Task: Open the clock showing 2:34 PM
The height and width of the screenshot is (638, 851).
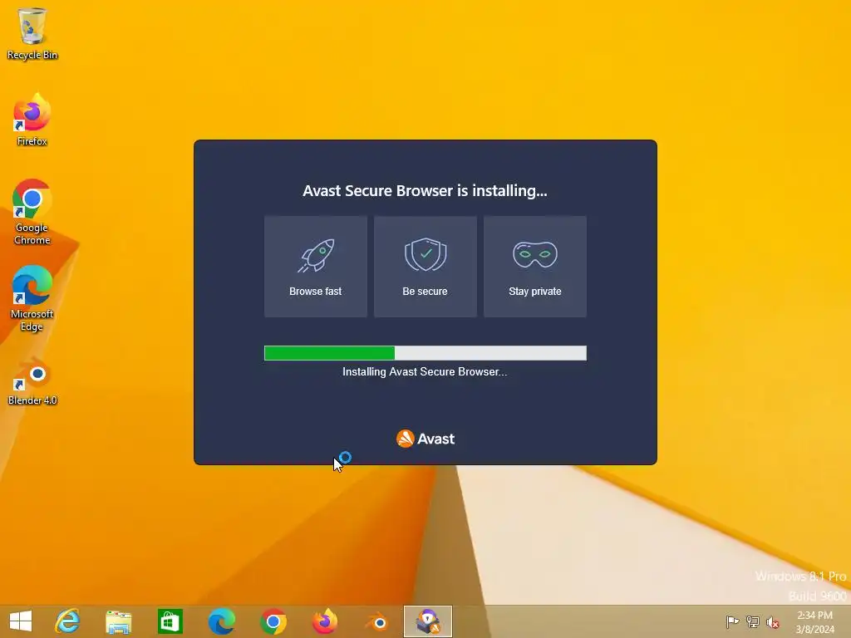Action: [814, 621]
